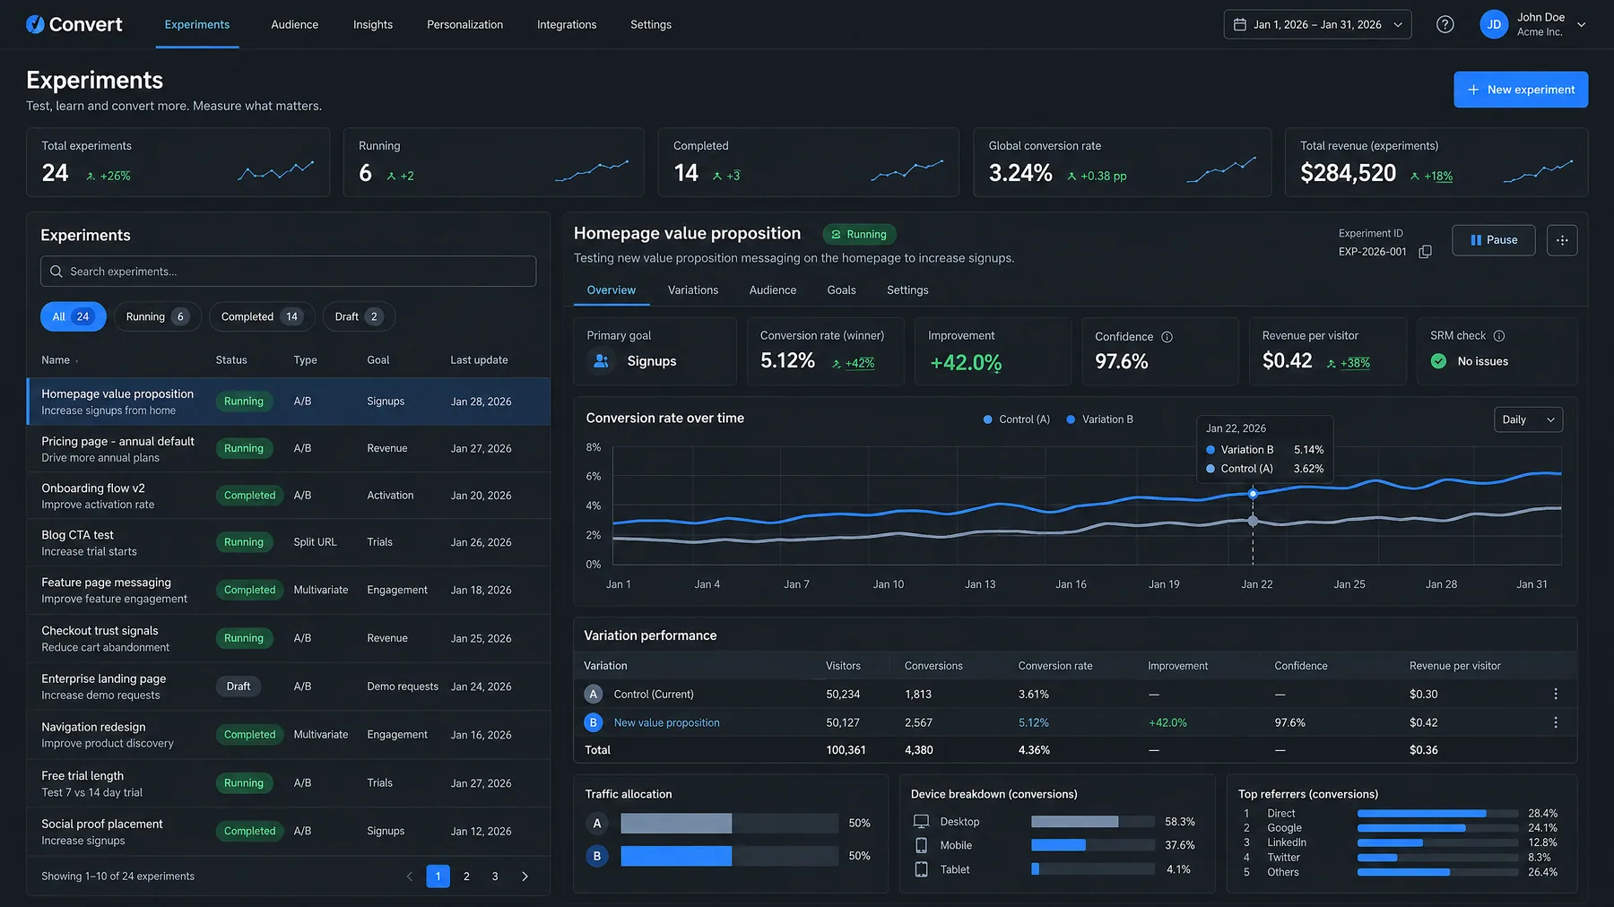Viewport: 1614px width, 907px height.
Task: Switch to the Variations tab
Action: [693, 290]
